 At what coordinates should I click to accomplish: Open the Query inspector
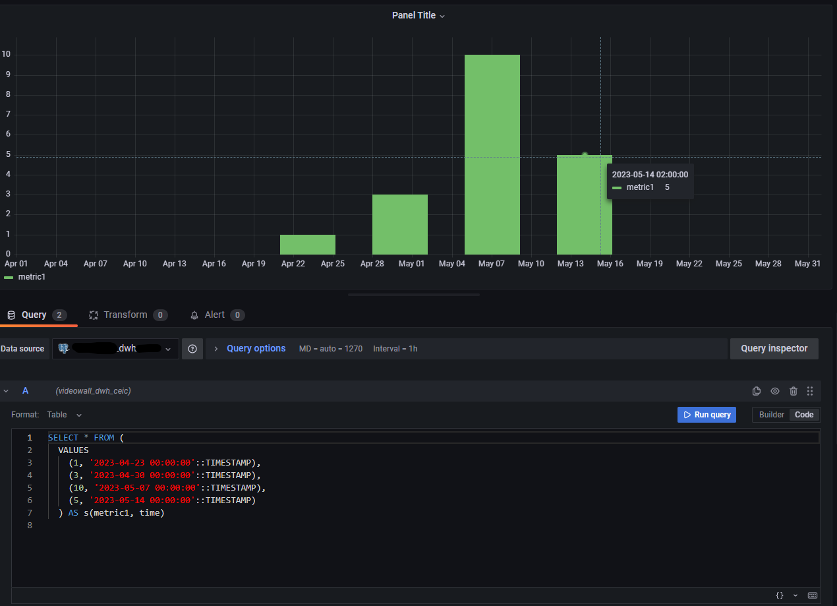click(x=774, y=348)
